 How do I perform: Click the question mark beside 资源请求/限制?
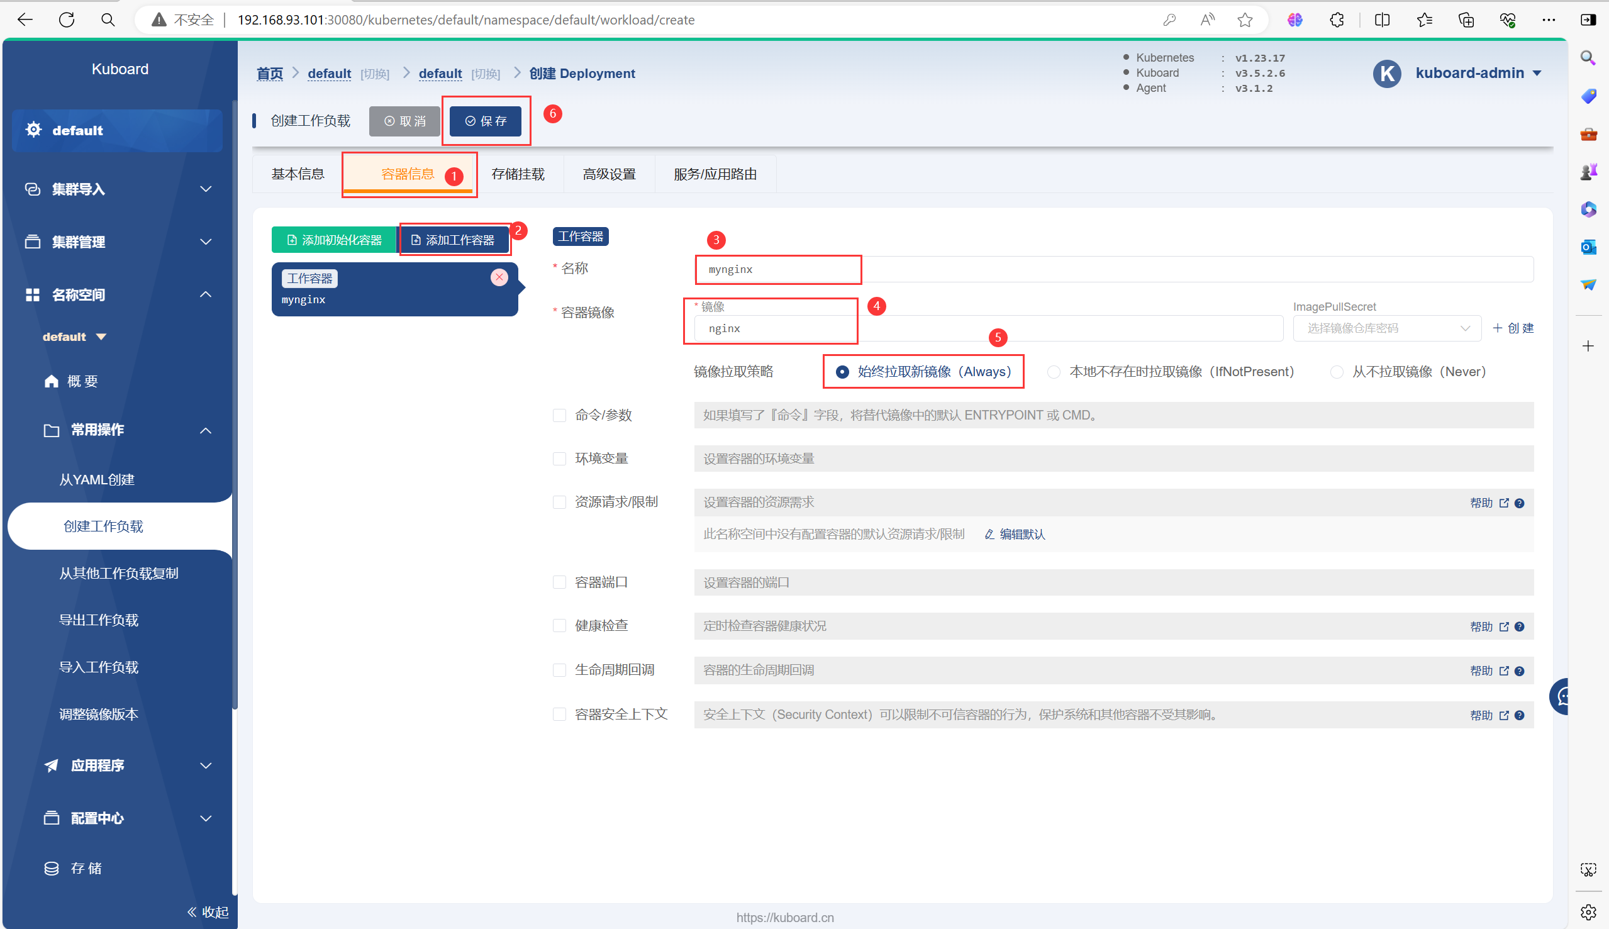tap(1519, 503)
